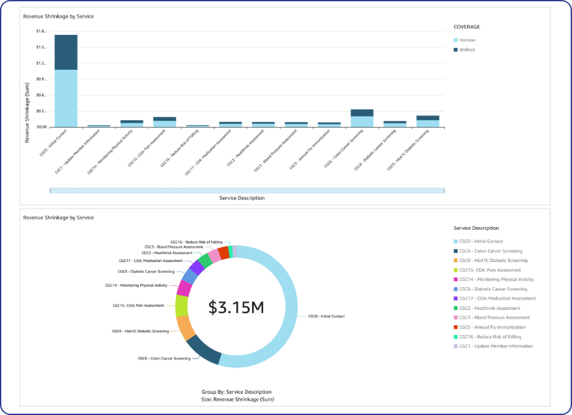Click CGC14 Monitoring Physical Activity donut slice
This screenshot has width=572, height=415.
tap(184, 288)
